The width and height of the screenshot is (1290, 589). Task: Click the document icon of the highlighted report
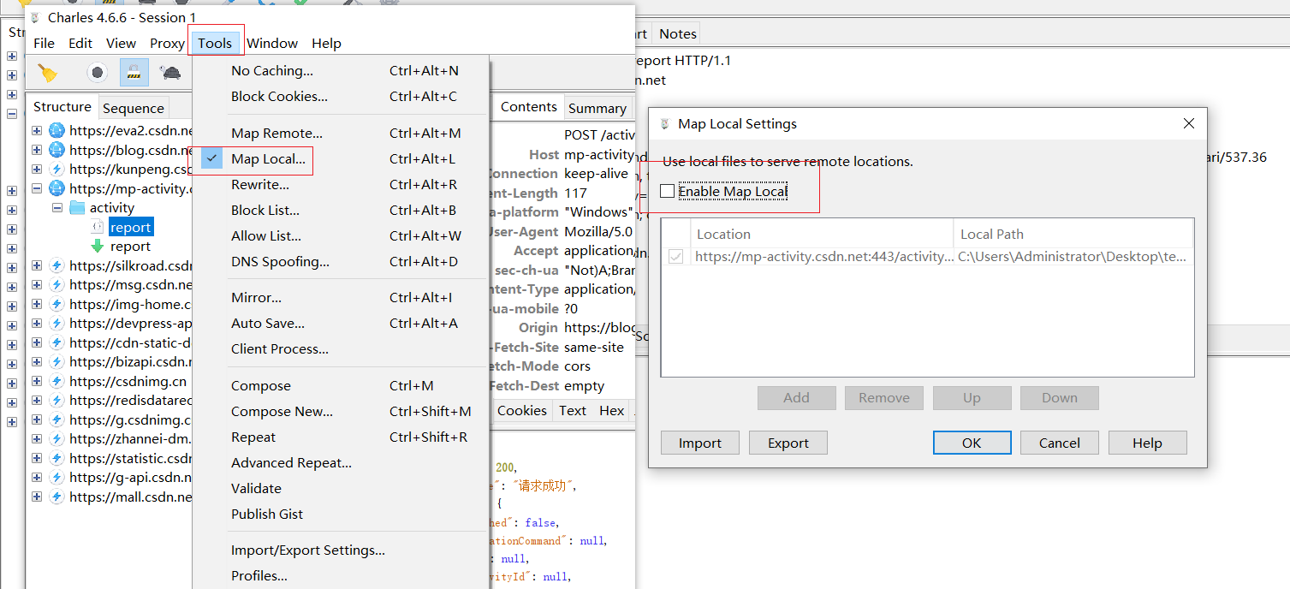point(98,227)
